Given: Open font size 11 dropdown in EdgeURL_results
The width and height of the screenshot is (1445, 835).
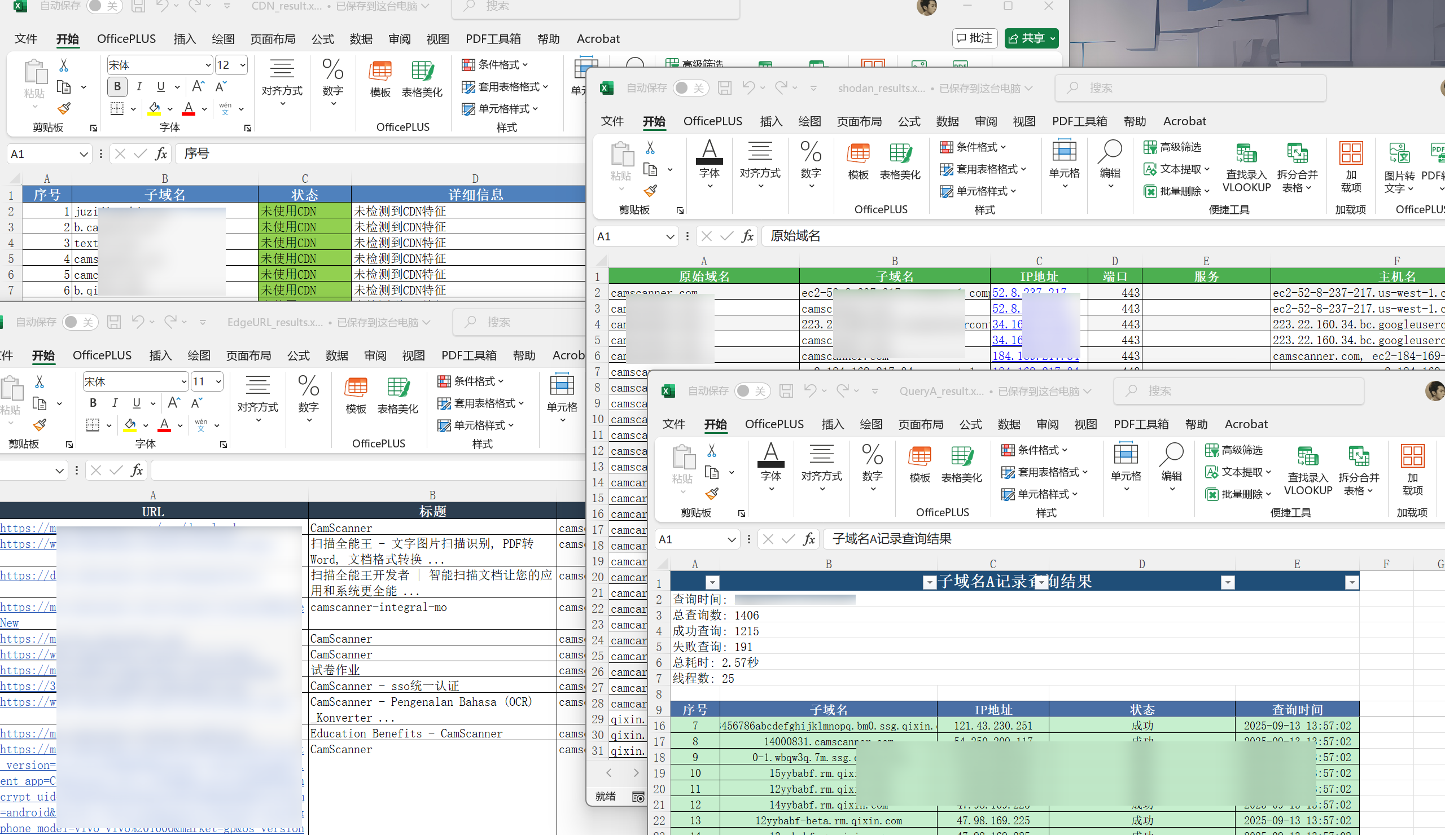Looking at the screenshot, I should [x=218, y=382].
